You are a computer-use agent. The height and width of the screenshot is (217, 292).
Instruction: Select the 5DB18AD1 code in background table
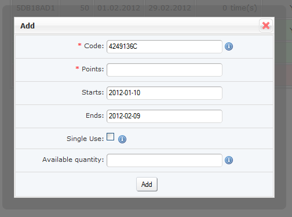(35, 8)
